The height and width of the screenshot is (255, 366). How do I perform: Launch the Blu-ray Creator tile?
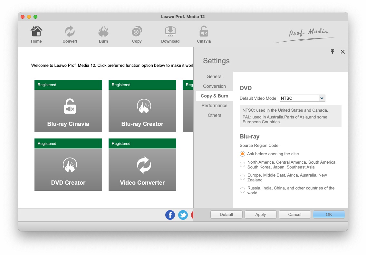[142, 111]
